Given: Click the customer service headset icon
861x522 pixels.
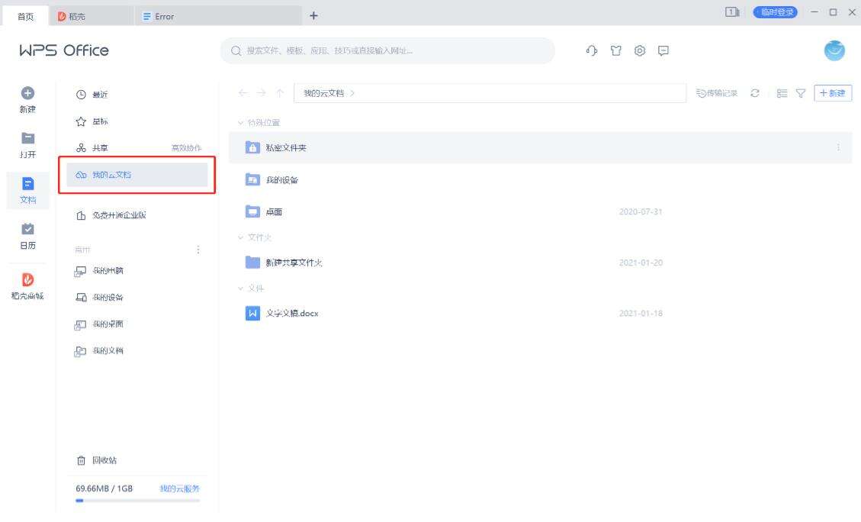Looking at the screenshot, I should tap(591, 51).
